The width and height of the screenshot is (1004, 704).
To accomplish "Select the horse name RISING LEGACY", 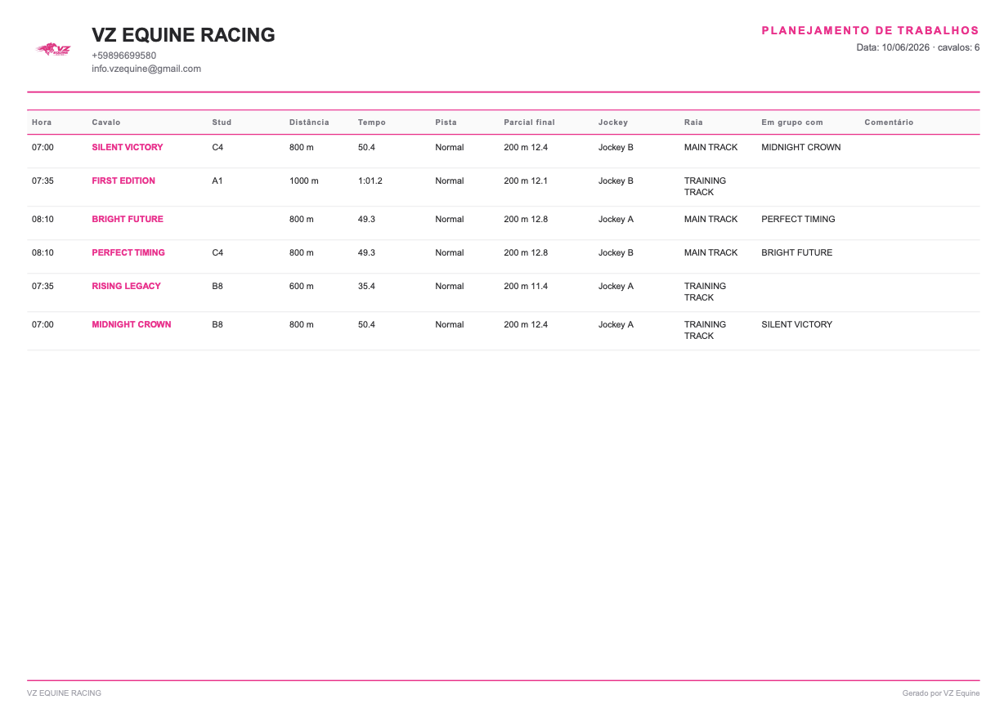I will tap(127, 286).
